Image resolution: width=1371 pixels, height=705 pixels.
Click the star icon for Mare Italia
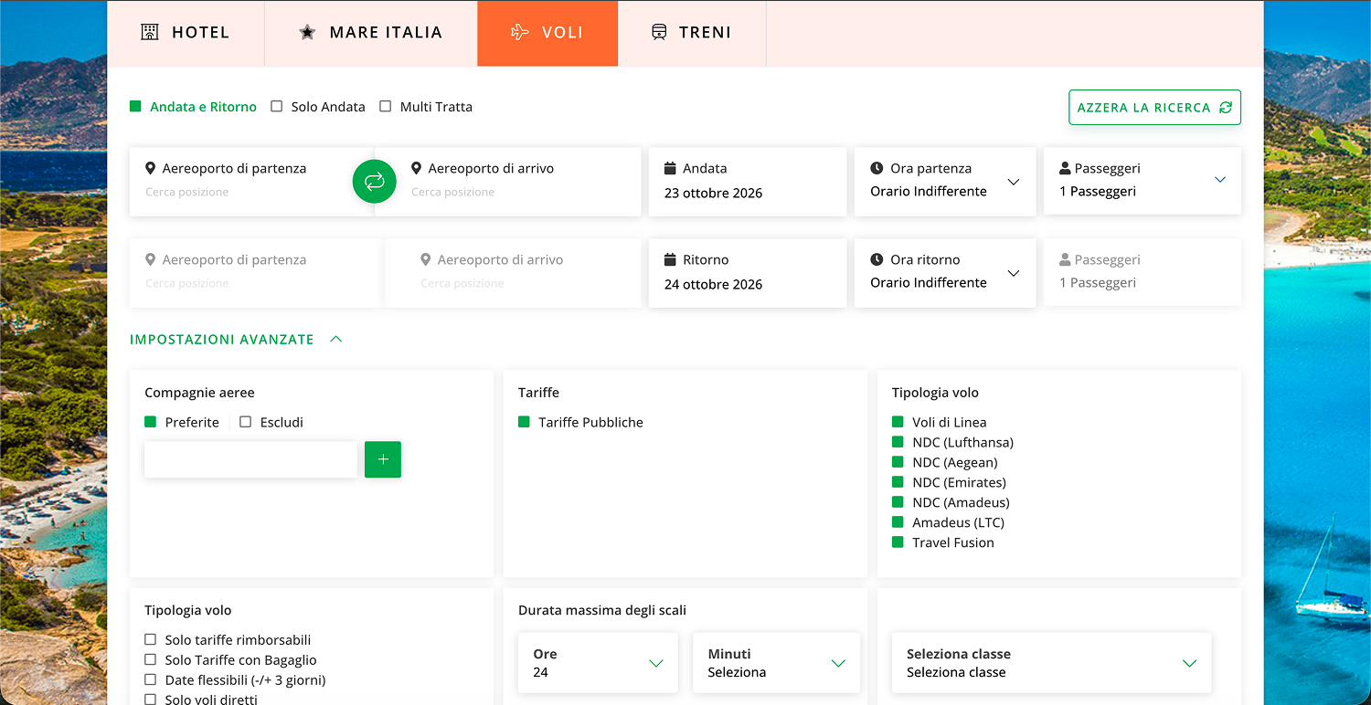307,33
